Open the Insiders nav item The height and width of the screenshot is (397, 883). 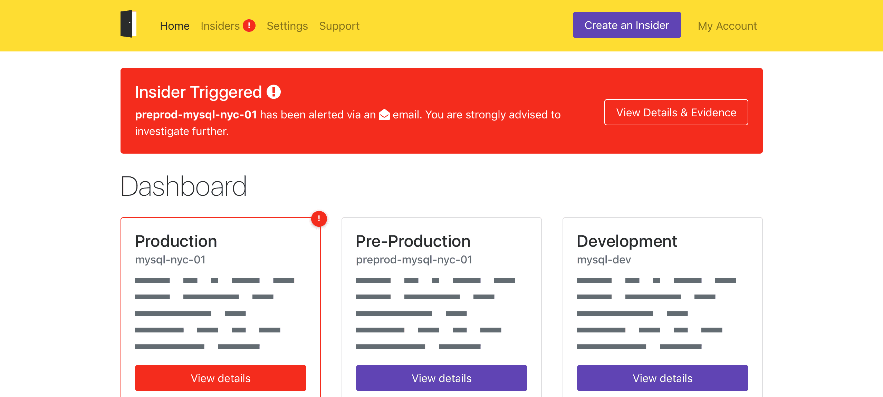tap(220, 26)
